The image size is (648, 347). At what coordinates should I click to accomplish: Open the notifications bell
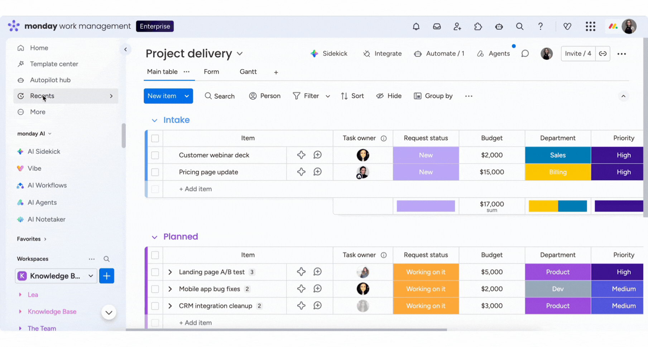coord(416,26)
